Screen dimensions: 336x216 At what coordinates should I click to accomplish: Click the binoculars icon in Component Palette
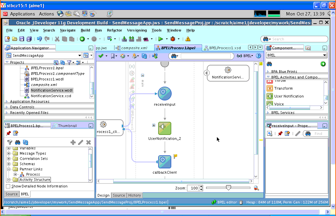point(269,64)
